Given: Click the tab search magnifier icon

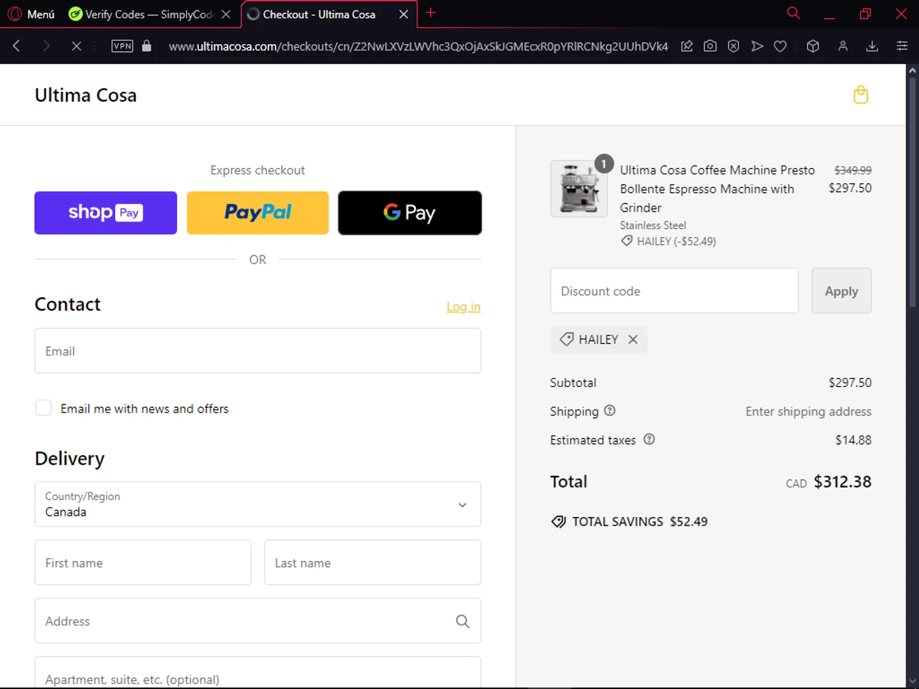Looking at the screenshot, I should pyautogui.click(x=793, y=13).
